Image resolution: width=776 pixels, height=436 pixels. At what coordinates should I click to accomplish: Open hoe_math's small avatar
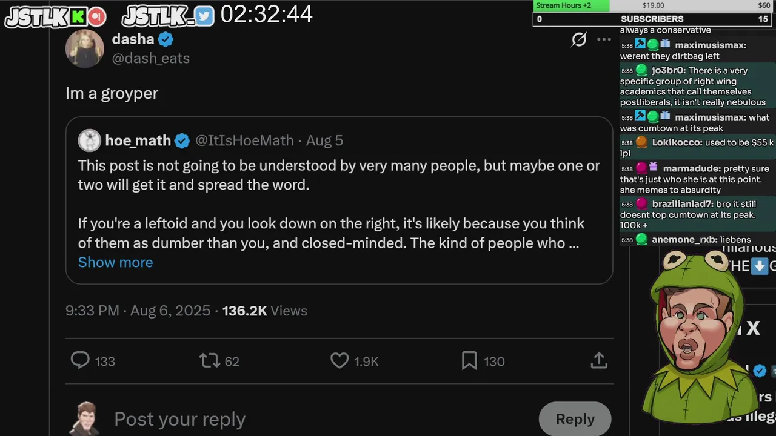pyautogui.click(x=89, y=140)
